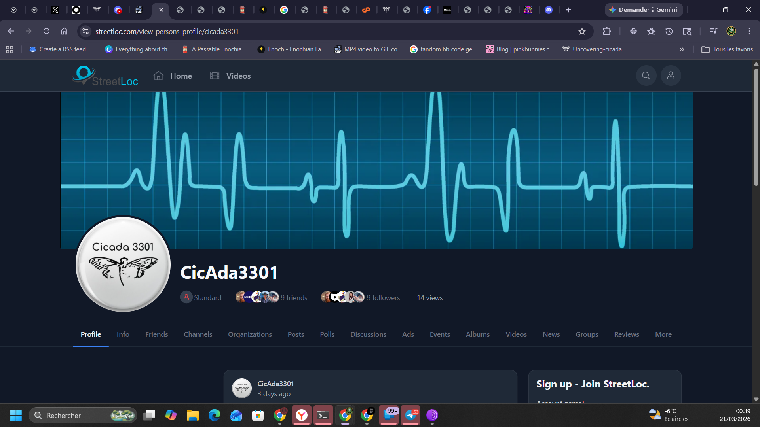Click the StreetLoc logo
Screen dimensions: 760x427
coord(105,76)
